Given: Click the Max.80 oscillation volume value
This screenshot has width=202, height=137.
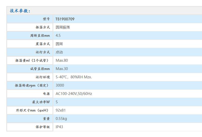Looking at the screenshot, I should click(x=62, y=60).
